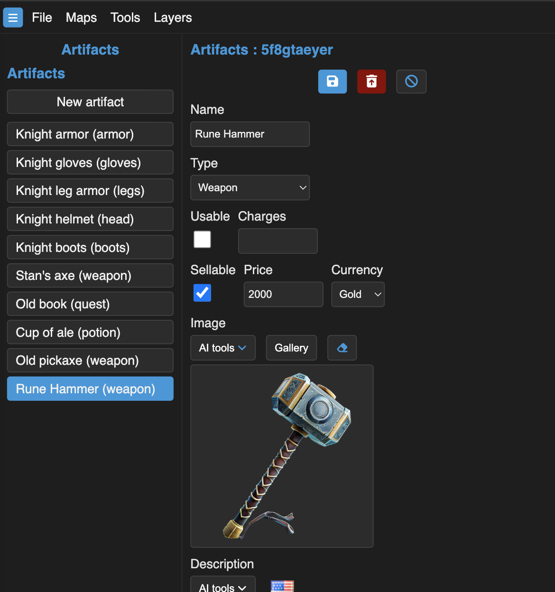Click the Artifacts : 5f8gtaeyer heading
Viewport: 555px width, 592px height.
pos(262,50)
